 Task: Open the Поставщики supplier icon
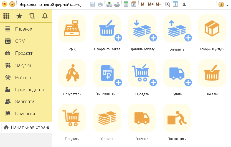click(177, 118)
